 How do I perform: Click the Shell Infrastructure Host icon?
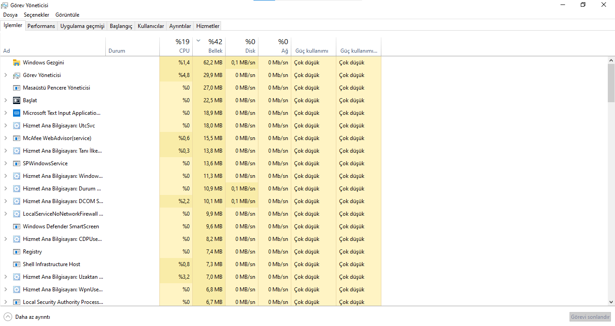(17, 264)
